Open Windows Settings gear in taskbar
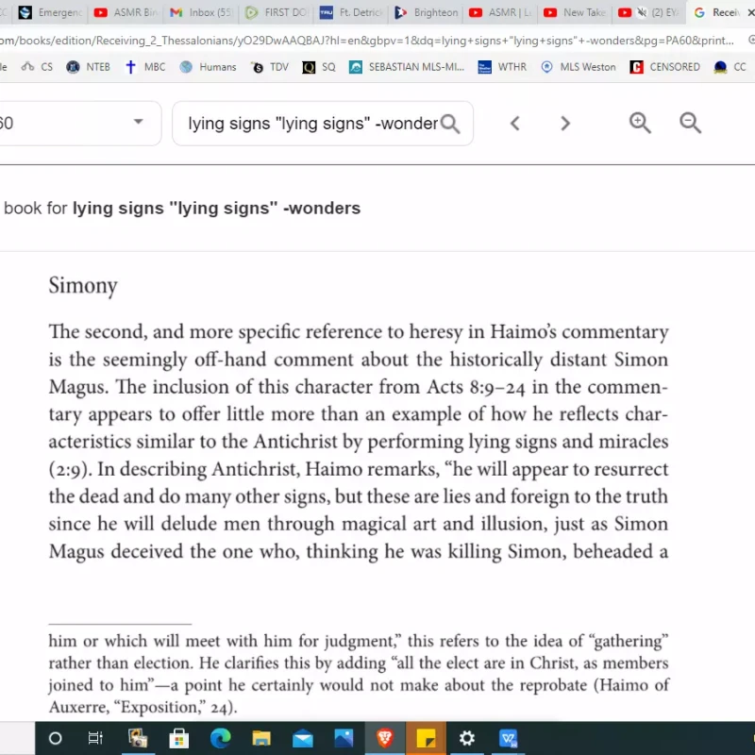 pos(467,738)
